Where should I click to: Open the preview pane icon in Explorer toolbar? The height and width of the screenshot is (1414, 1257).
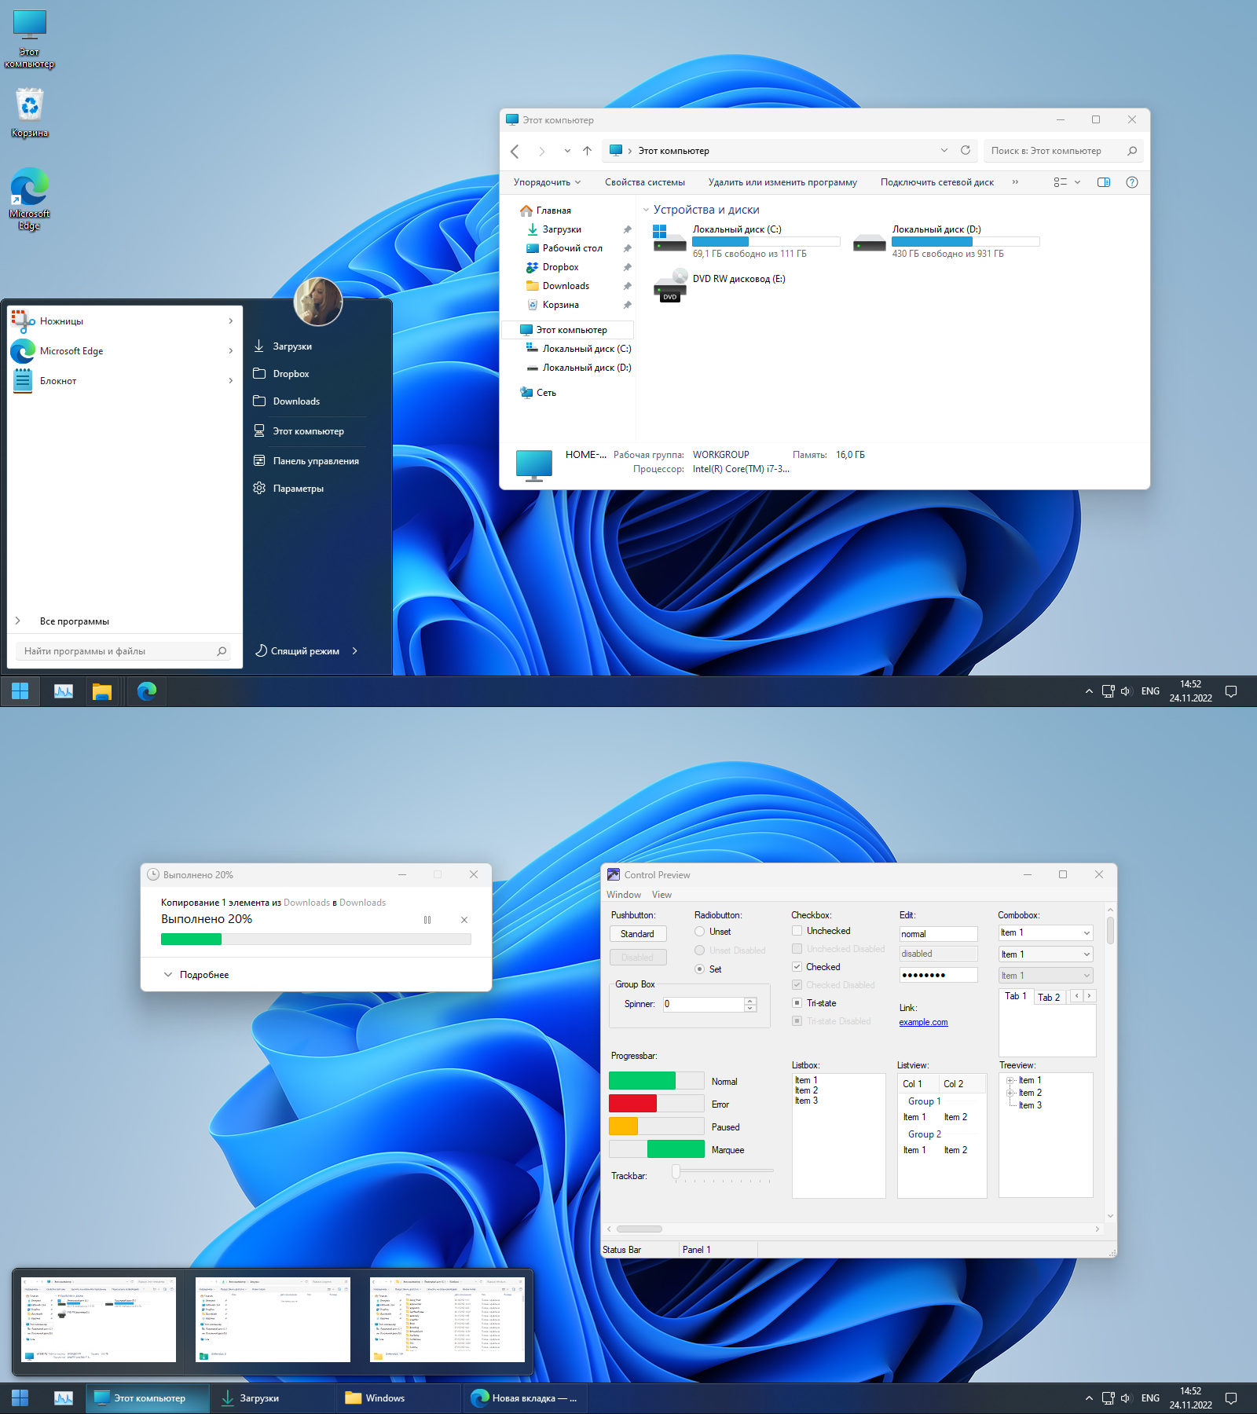[x=1103, y=181]
